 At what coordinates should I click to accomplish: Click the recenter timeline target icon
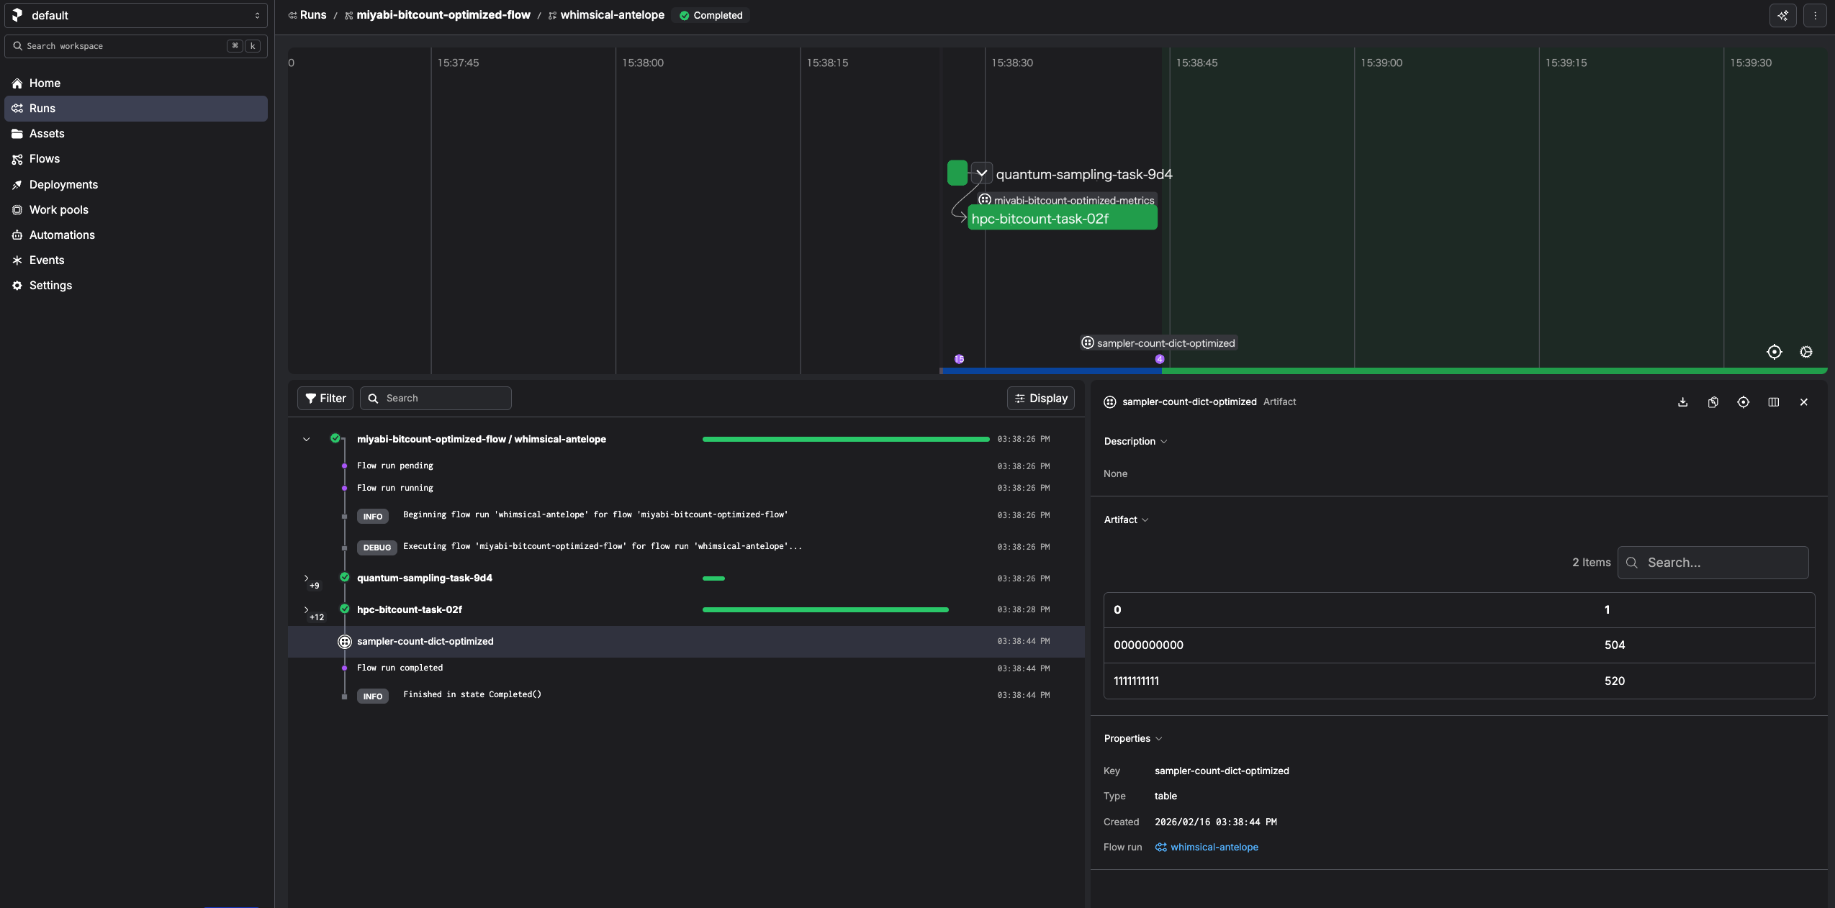coord(1774,352)
